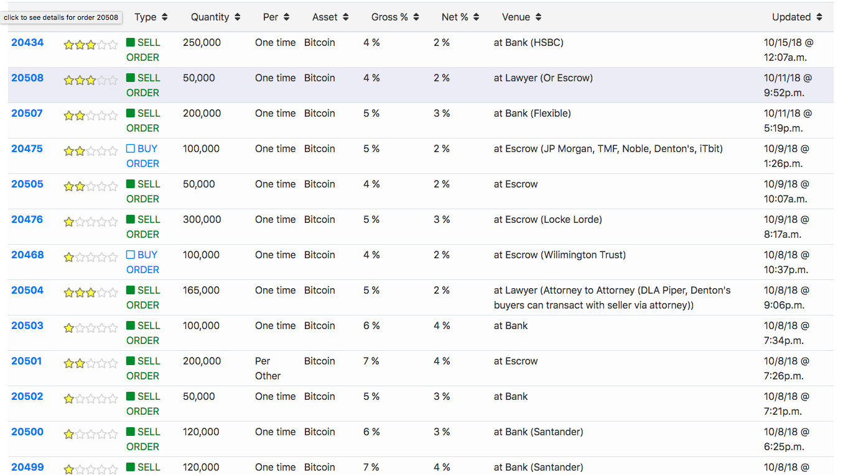Select venue 'at Lawyer (Or Escrow)'

coord(543,78)
